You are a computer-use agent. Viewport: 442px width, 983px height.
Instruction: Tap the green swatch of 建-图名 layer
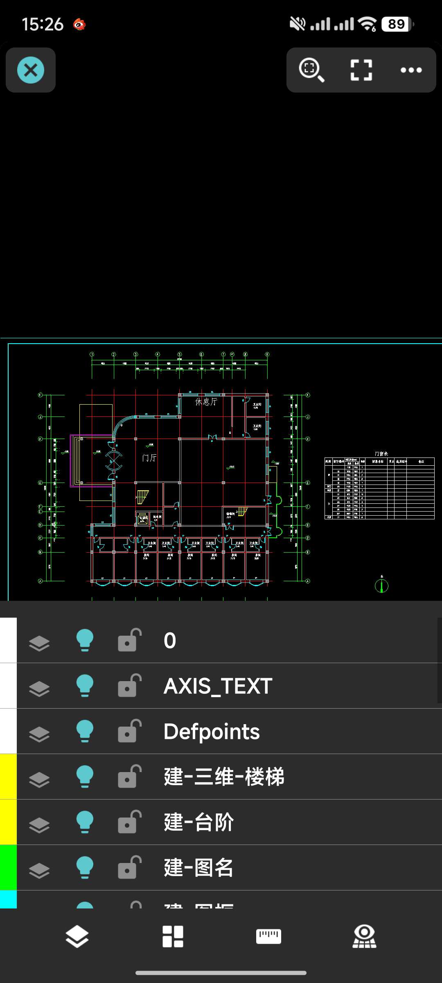coord(8,867)
